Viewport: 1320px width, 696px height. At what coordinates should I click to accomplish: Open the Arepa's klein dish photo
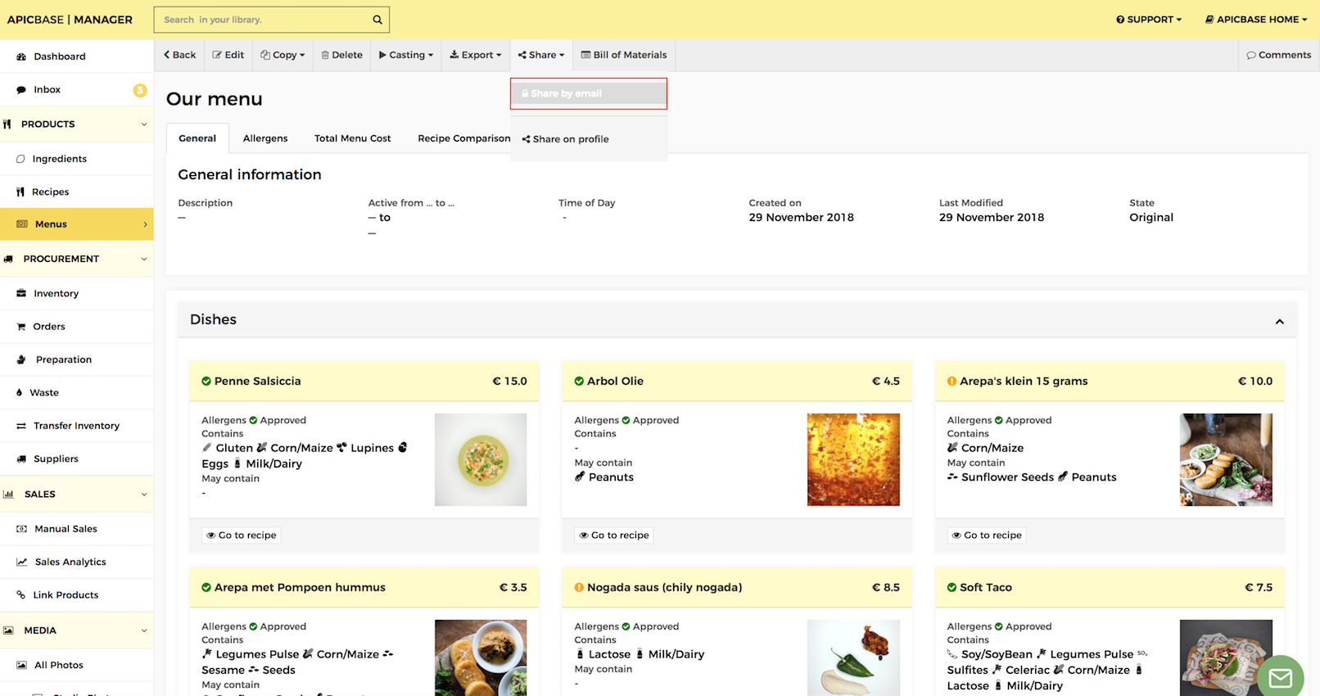1226,459
